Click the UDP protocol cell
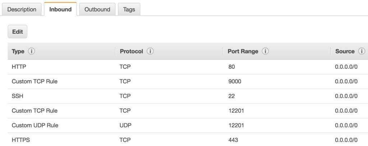Viewport: 368px width, 146px height. [125, 125]
